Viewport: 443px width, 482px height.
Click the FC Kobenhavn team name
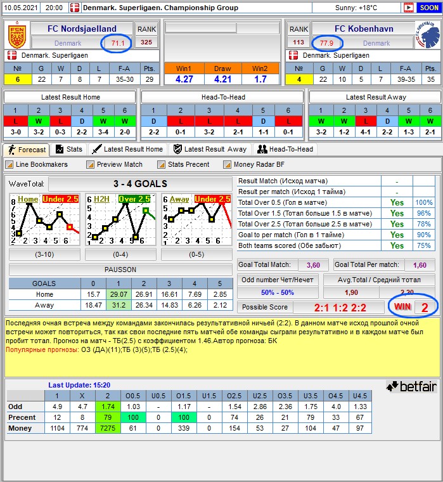tap(364, 29)
